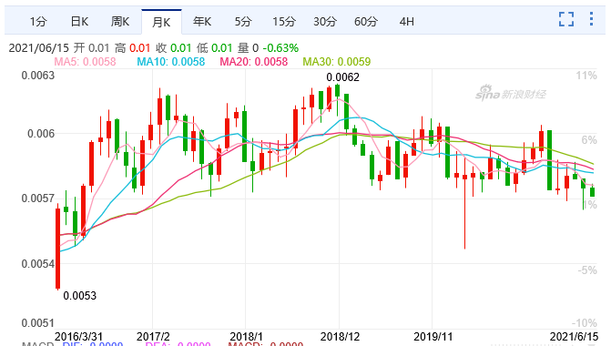Viewport: 611px width, 346px height.
Task: Select the 4H interval tab
Action: click(x=406, y=22)
